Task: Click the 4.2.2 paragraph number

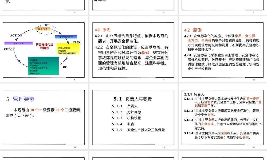Action: point(99,47)
